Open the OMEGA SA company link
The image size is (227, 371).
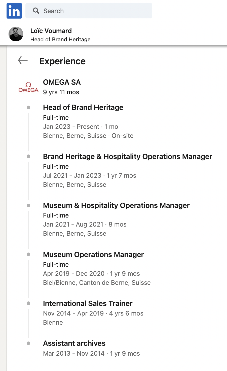62,82
